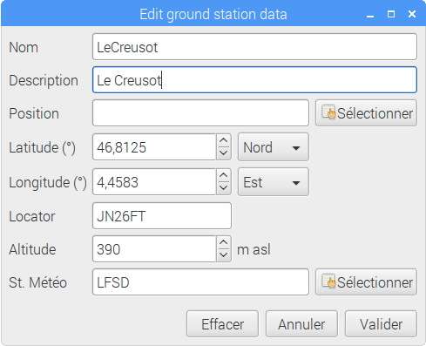
Task: Click the 'Edit ground station data' window title
Action: click(213, 14)
